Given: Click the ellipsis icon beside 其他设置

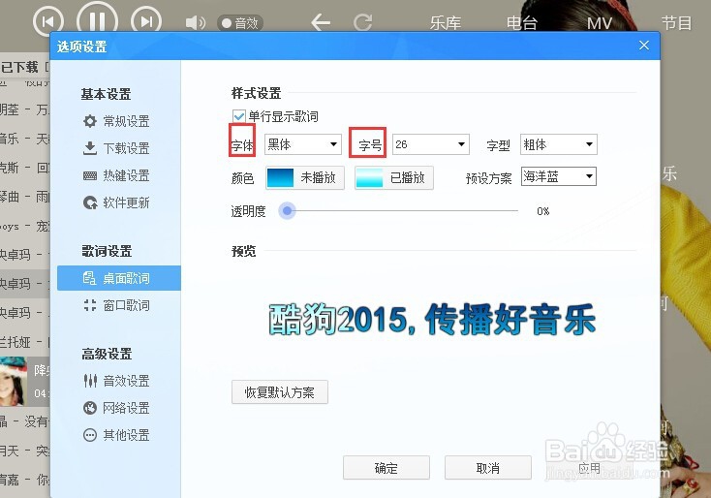Looking at the screenshot, I should pos(90,435).
